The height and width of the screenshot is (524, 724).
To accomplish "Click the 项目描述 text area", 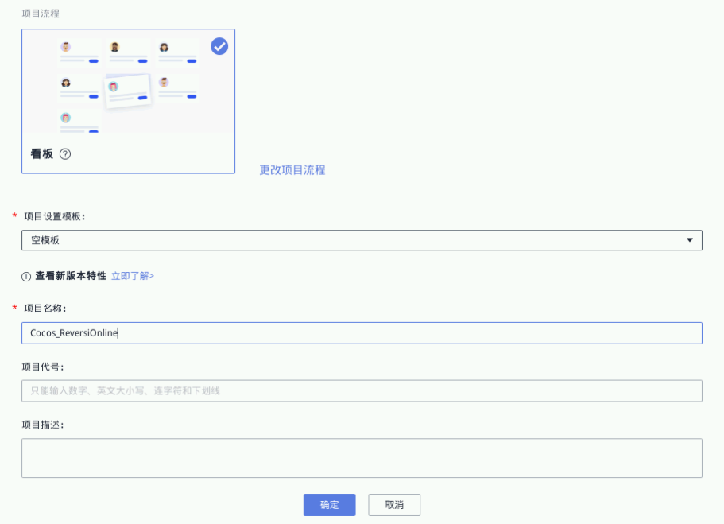I will (x=362, y=458).
